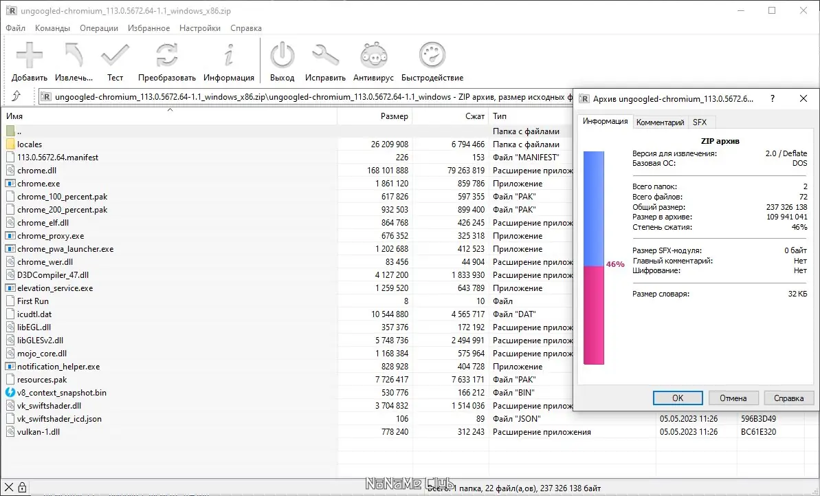Select 113.0.5672.64.manifest file
The height and width of the screenshot is (496, 820).
tap(58, 158)
